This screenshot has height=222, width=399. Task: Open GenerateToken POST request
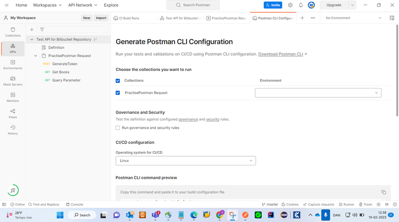[65, 64]
